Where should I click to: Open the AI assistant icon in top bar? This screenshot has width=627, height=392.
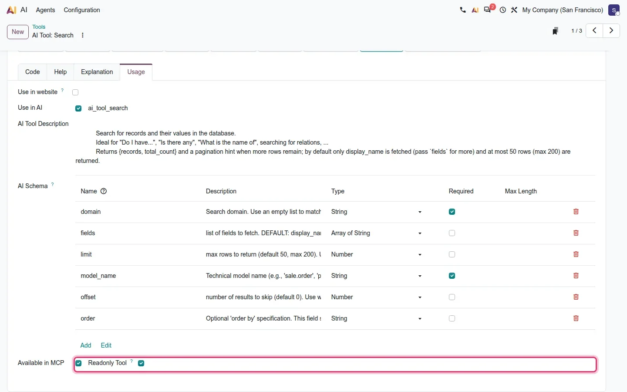[x=475, y=10]
